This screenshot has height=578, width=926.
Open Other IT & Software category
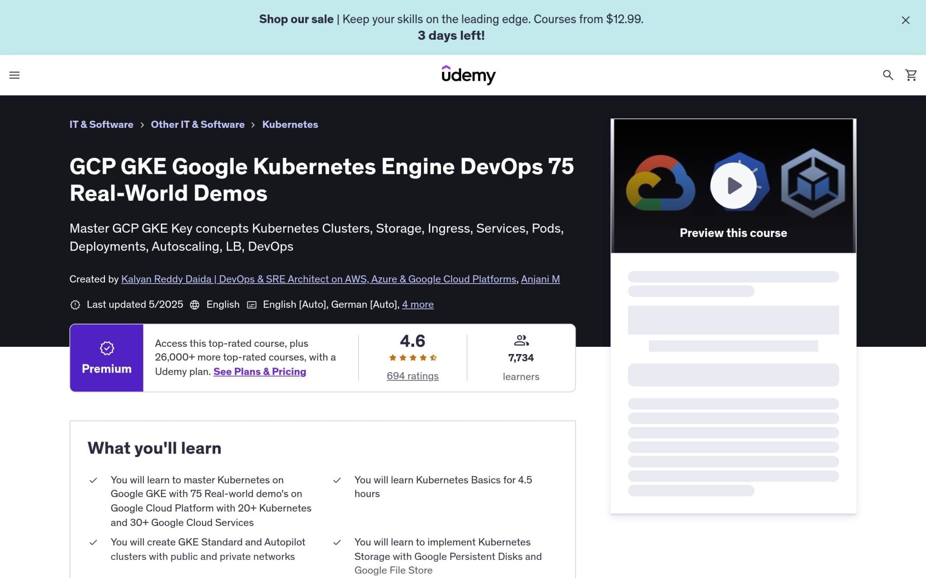[x=198, y=124]
